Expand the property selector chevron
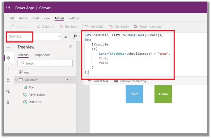 click(x=59, y=37)
